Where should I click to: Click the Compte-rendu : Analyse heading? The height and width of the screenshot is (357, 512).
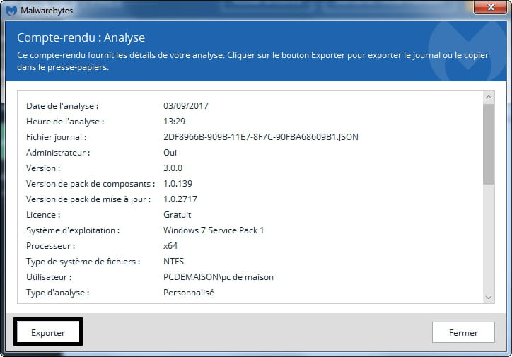(x=81, y=37)
